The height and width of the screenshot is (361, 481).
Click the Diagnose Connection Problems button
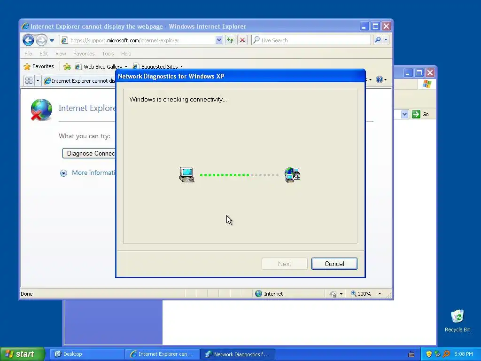(89, 154)
